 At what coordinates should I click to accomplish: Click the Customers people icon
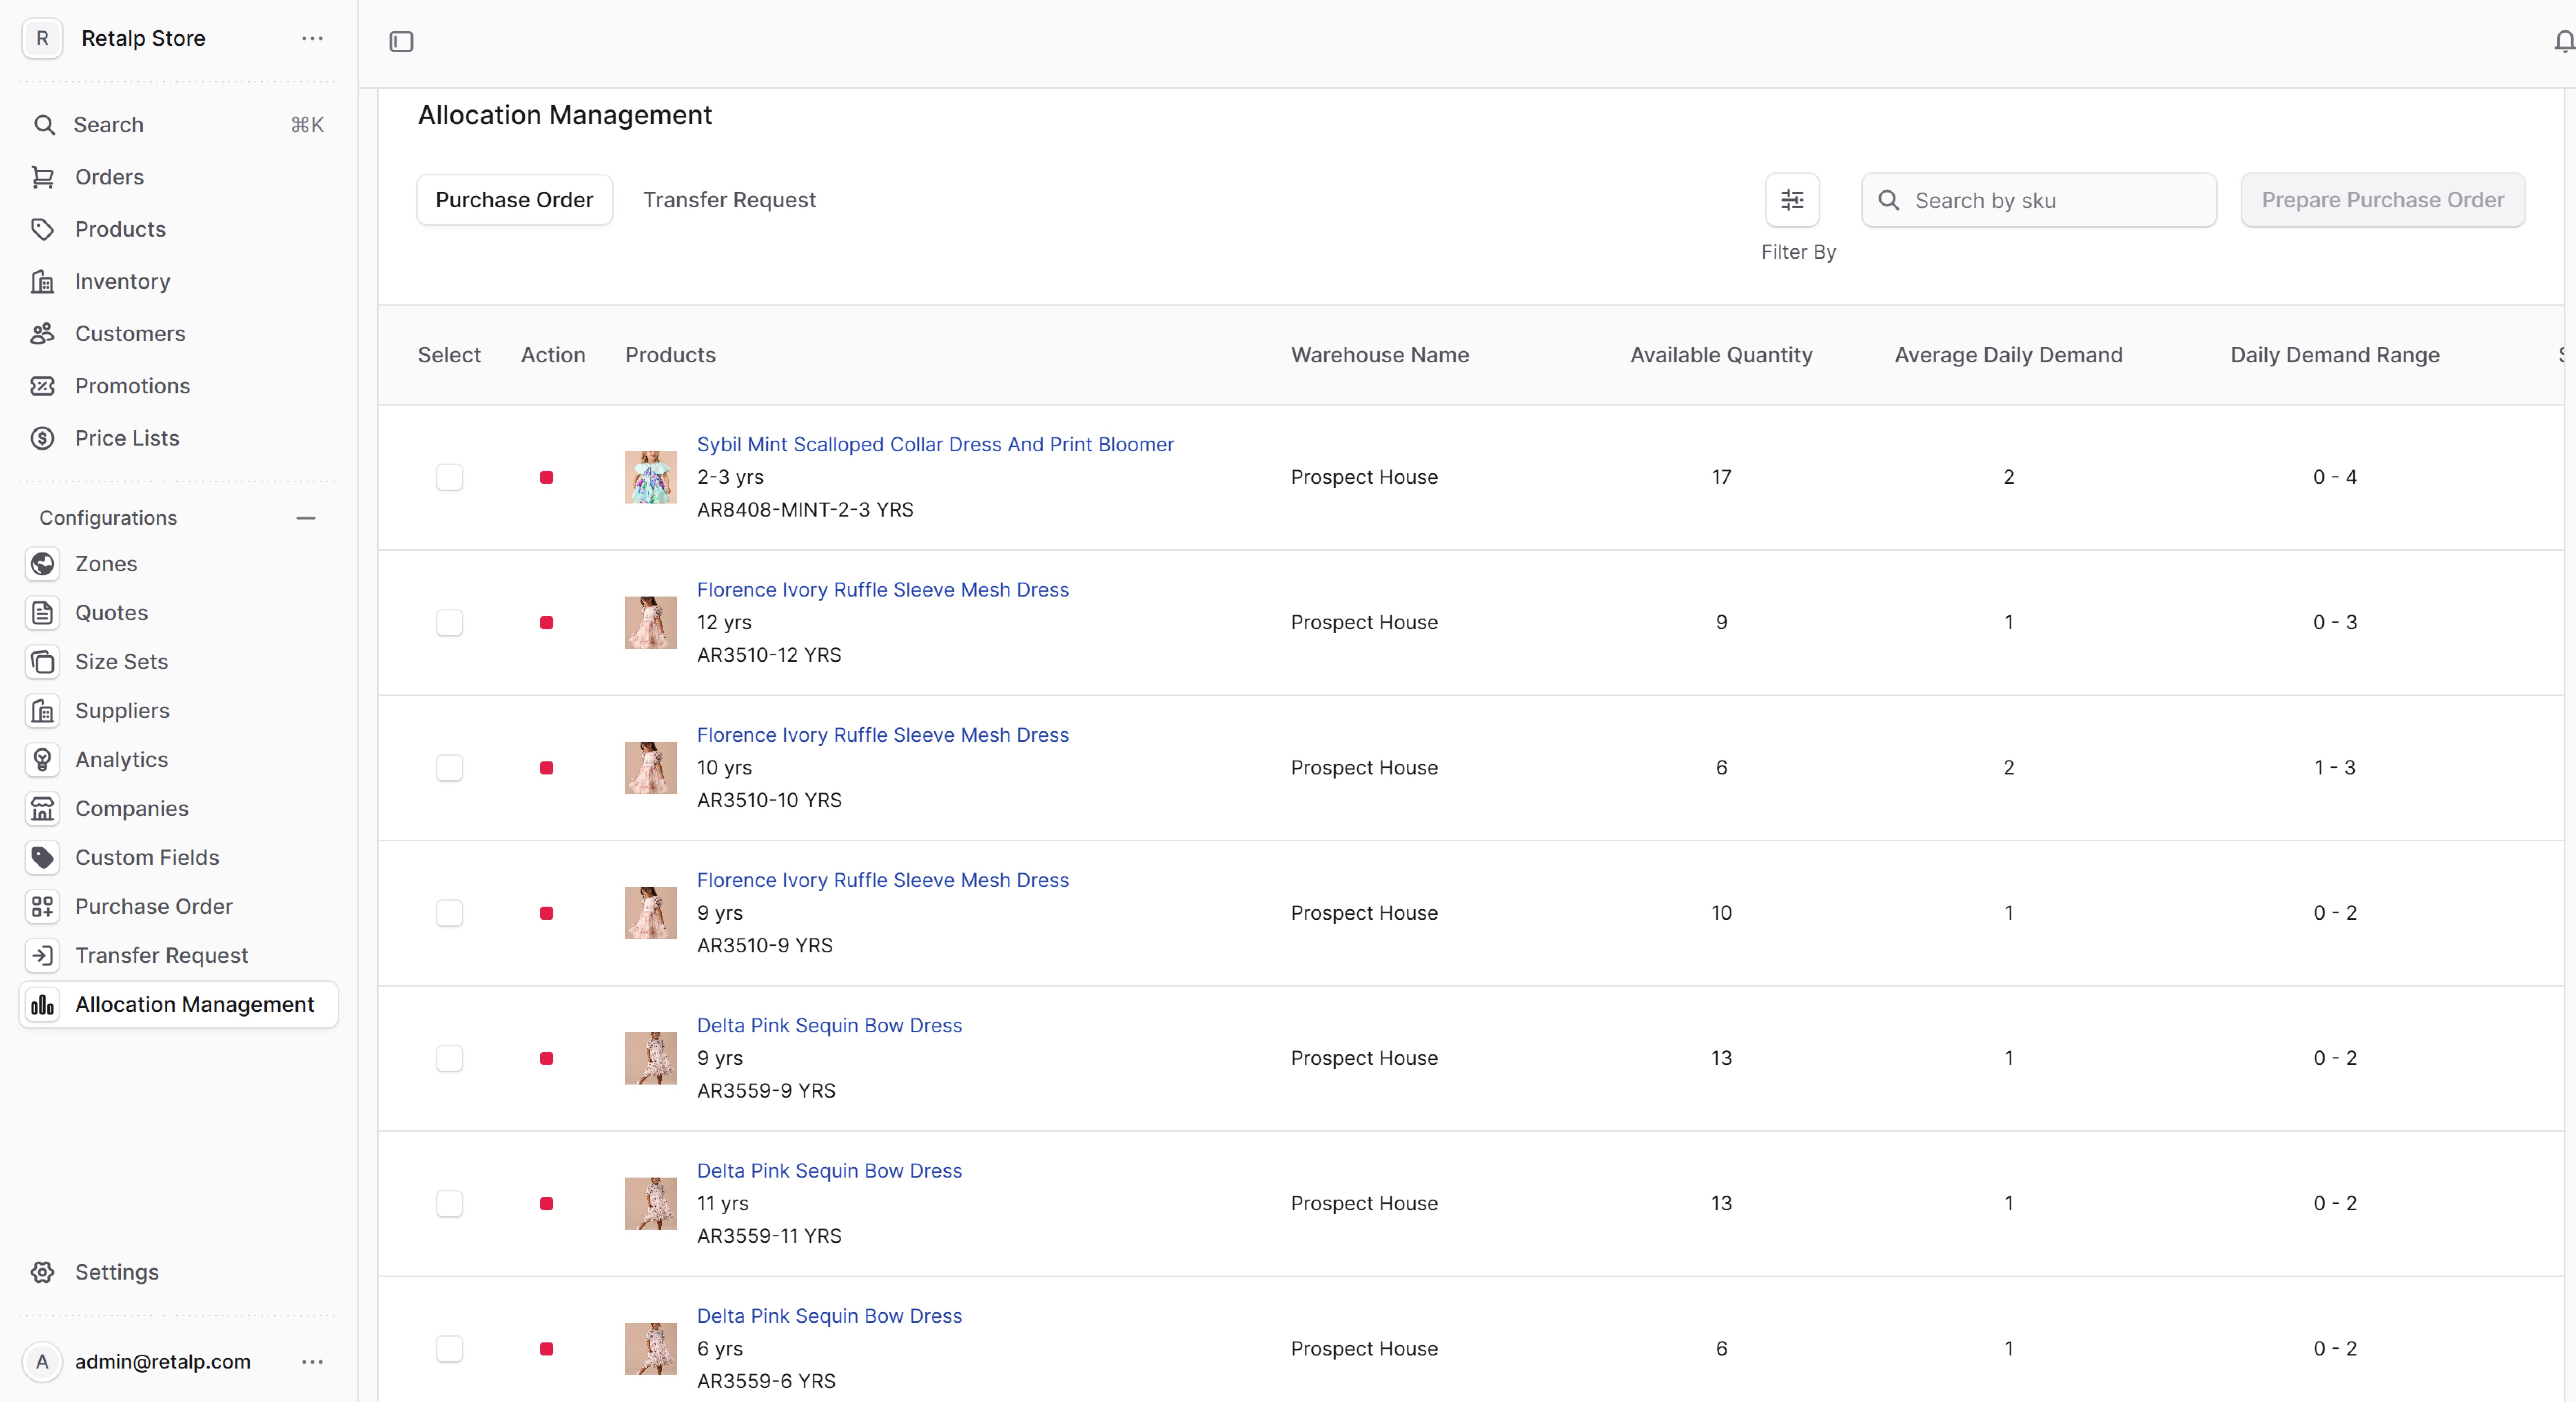[42, 334]
